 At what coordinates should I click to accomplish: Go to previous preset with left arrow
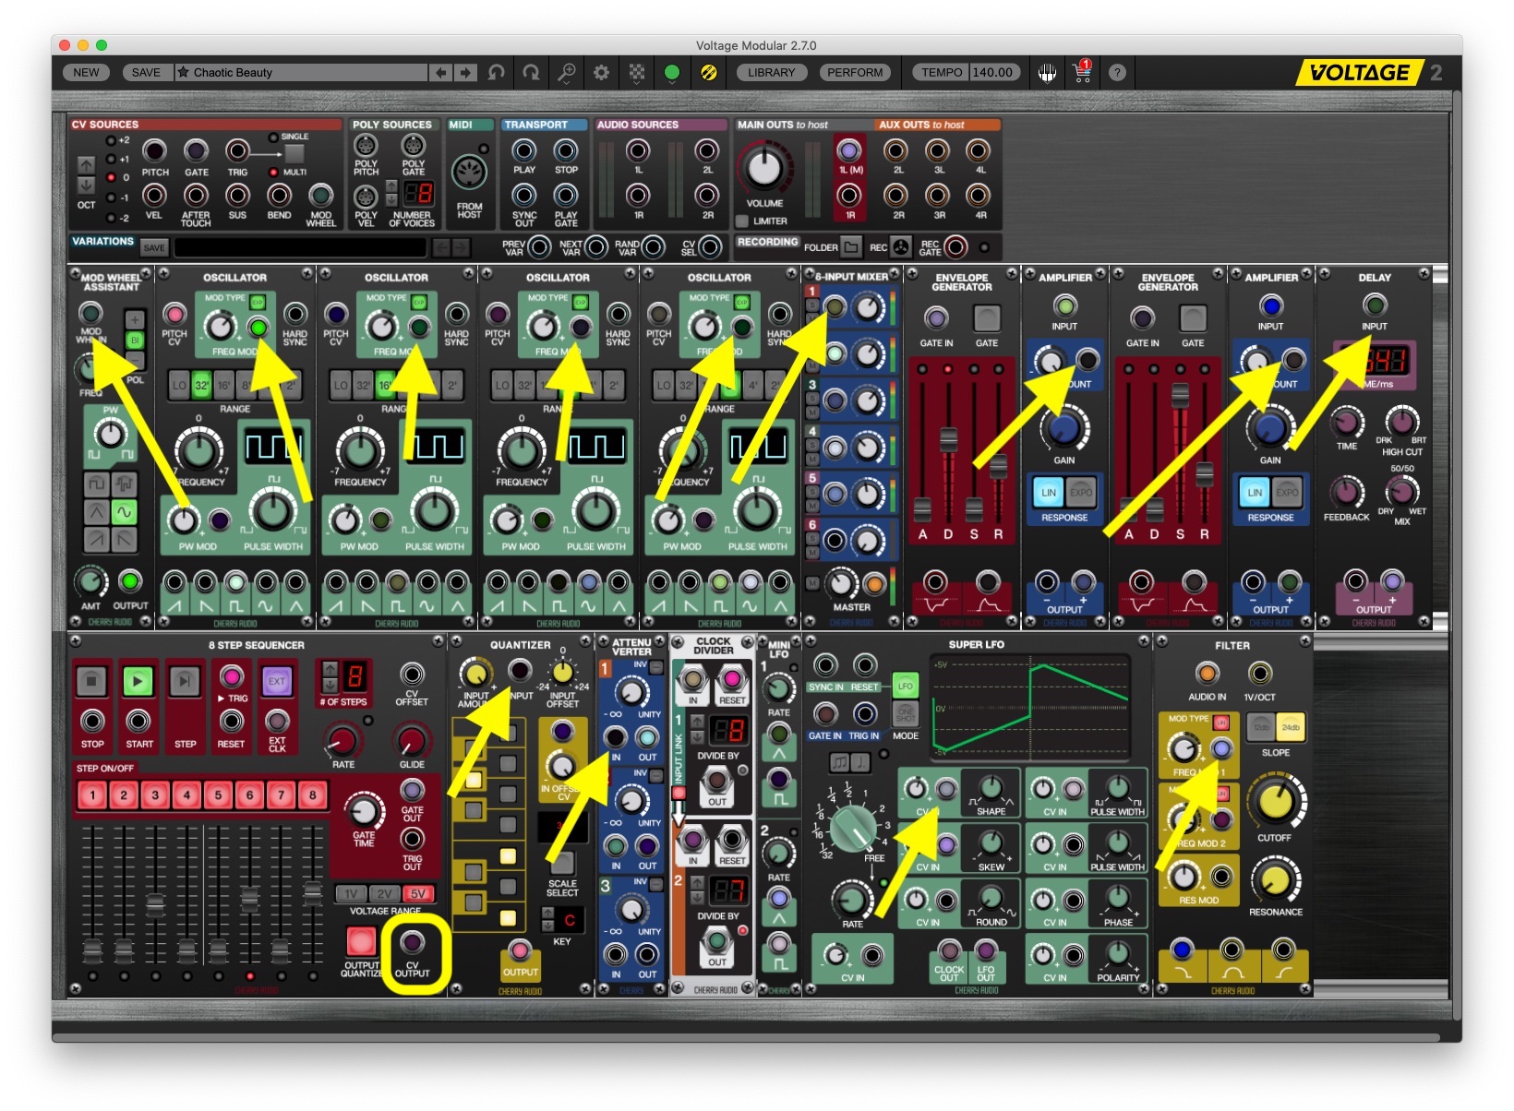click(441, 72)
